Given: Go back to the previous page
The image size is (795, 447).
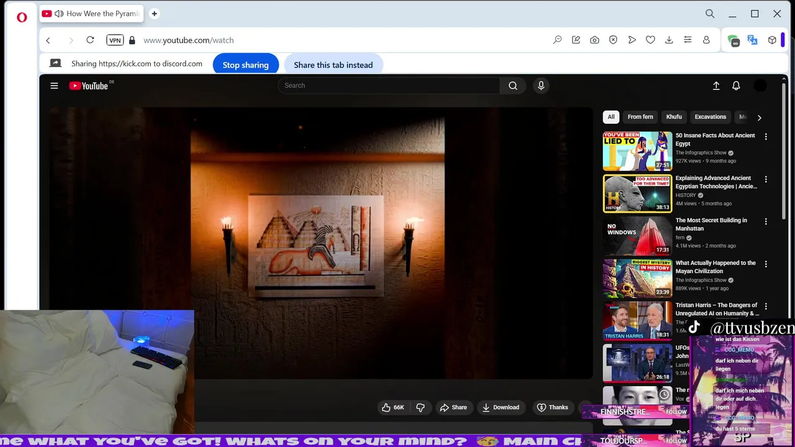Looking at the screenshot, I should tap(48, 40).
